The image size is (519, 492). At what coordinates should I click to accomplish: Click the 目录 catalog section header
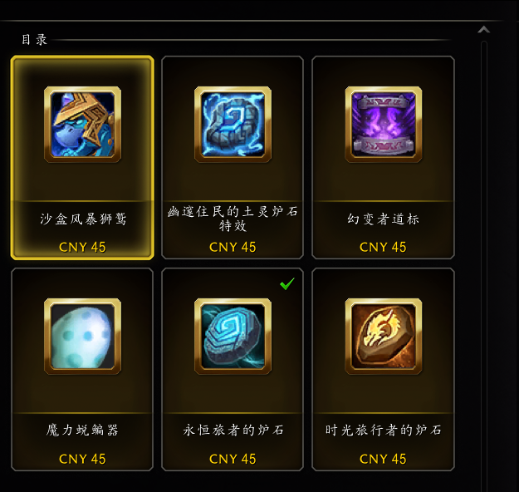34,40
